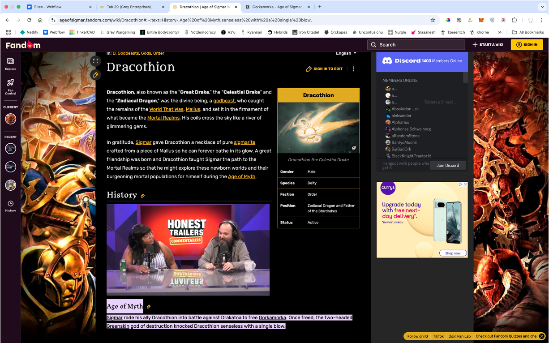This screenshot has height=343, width=549.
Task: Open the tab search dropdown arrow
Action: coord(541,7)
